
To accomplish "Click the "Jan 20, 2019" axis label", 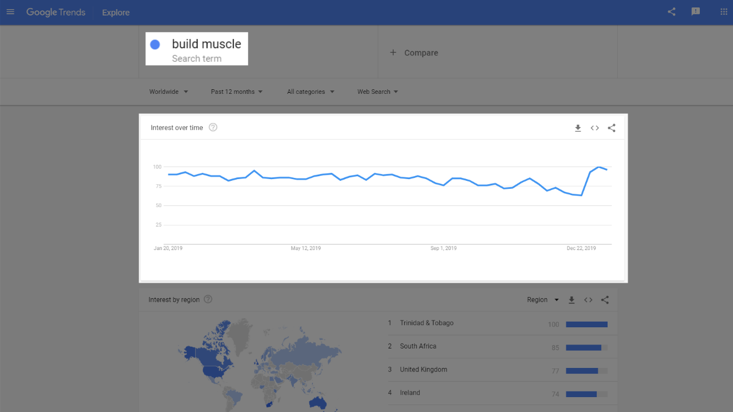I will 168,248.
